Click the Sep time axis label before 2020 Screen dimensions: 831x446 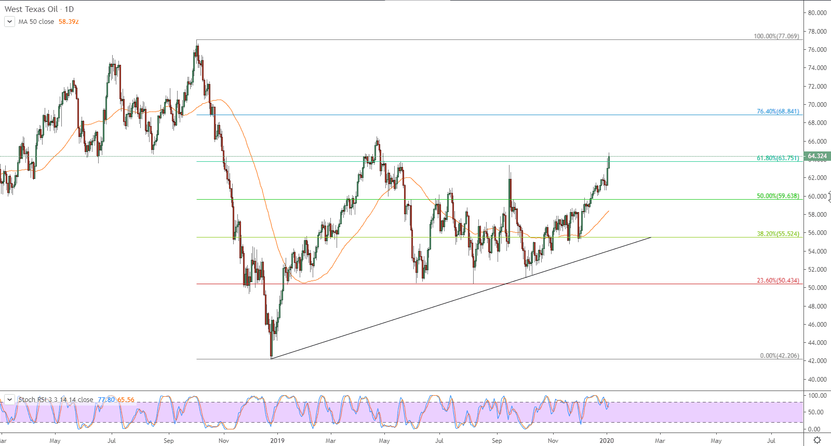pyautogui.click(x=497, y=441)
